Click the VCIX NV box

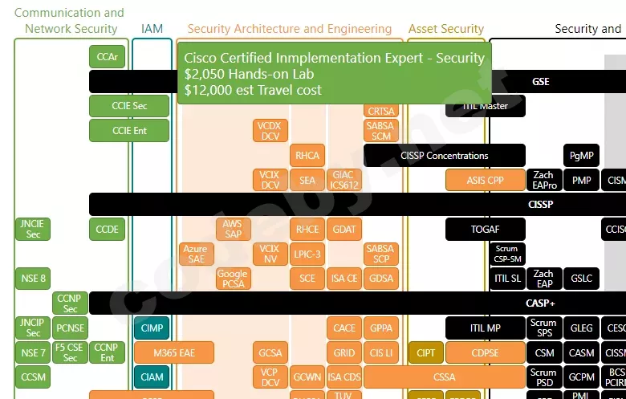click(270, 254)
